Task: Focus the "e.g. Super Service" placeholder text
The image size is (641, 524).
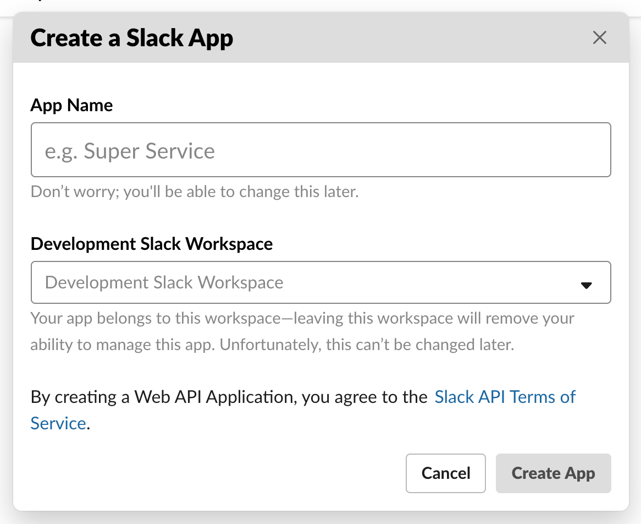Action: pos(130,151)
